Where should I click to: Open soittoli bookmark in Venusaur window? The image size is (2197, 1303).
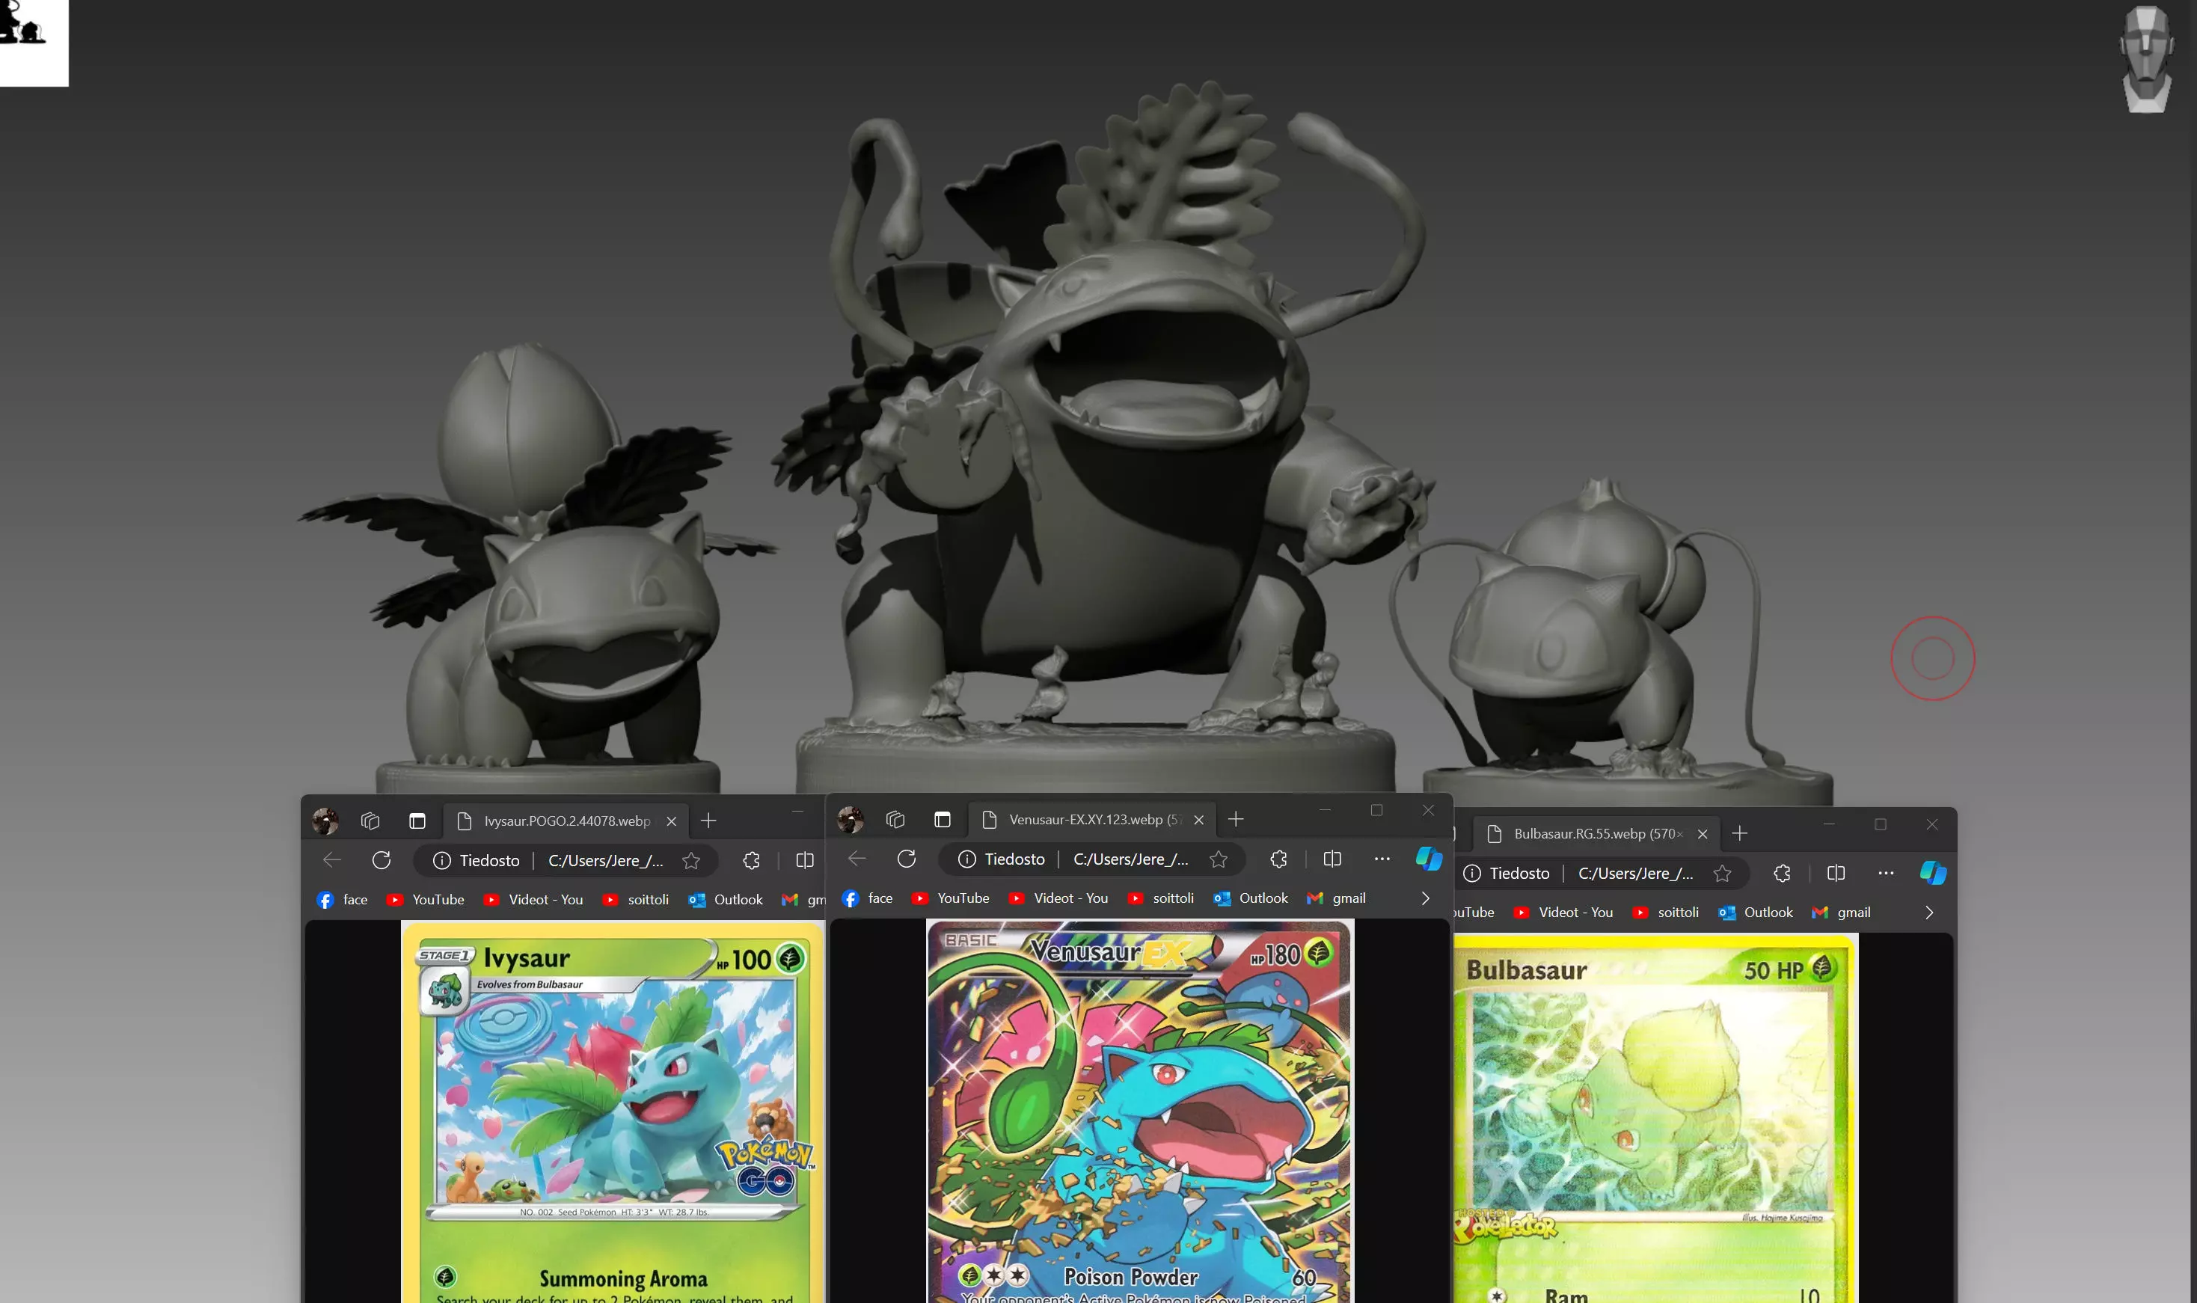pos(1161,898)
